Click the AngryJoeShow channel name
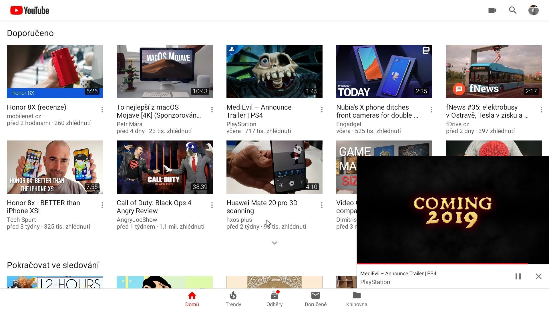Viewport: 549px width, 309px height. [137, 220]
